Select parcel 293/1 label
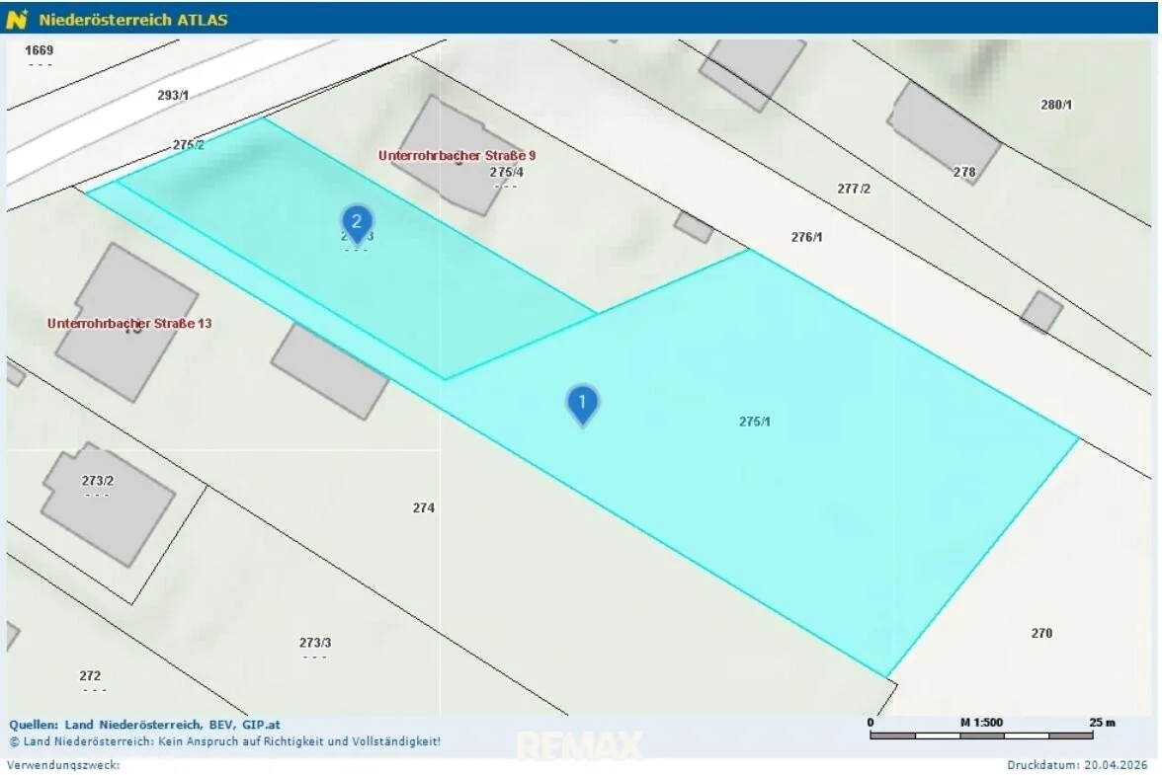1162x775 pixels. click(x=173, y=96)
